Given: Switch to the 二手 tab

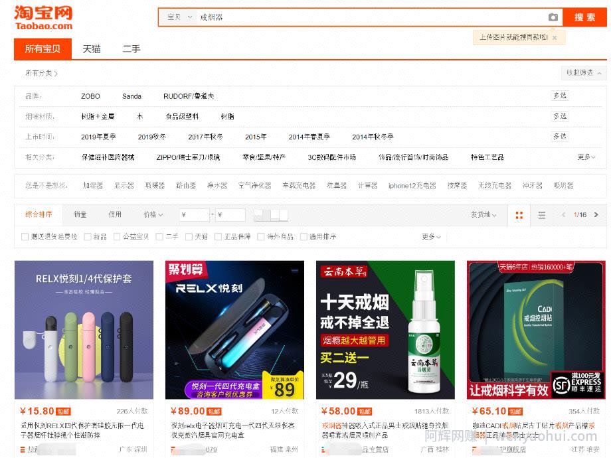Looking at the screenshot, I should (131, 48).
